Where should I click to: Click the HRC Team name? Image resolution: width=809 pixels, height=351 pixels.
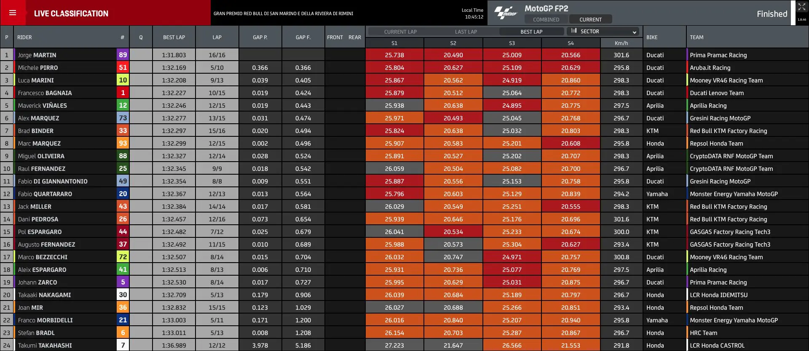point(703,333)
